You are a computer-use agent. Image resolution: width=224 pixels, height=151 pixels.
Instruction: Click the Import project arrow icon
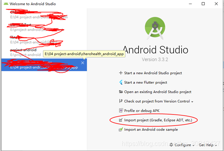click(121, 120)
